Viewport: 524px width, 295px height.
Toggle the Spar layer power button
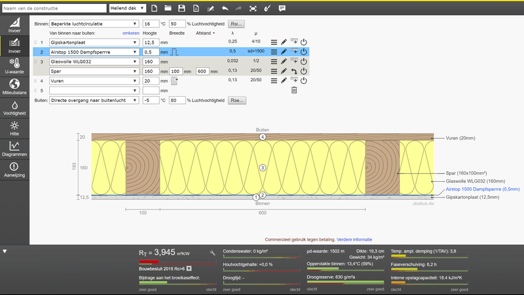[x=303, y=71]
